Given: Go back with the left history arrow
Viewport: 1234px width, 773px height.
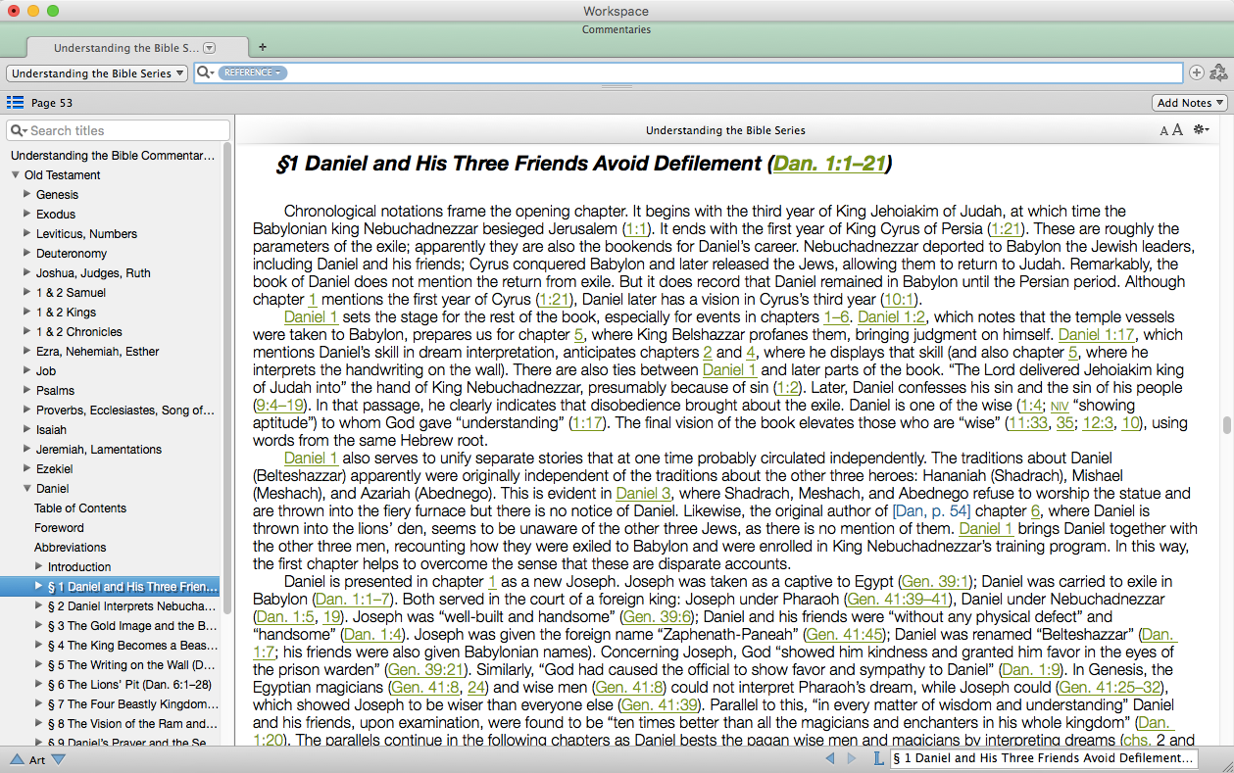Looking at the screenshot, I should click(830, 758).
